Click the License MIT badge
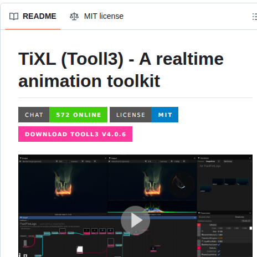This screenshot has height=257, width=257. (x=144, y=115)
